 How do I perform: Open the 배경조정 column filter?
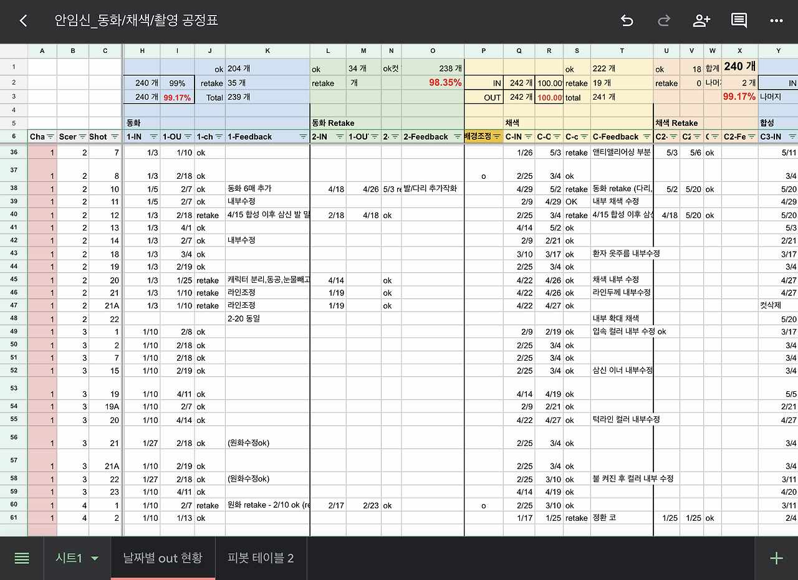(497, 137)
